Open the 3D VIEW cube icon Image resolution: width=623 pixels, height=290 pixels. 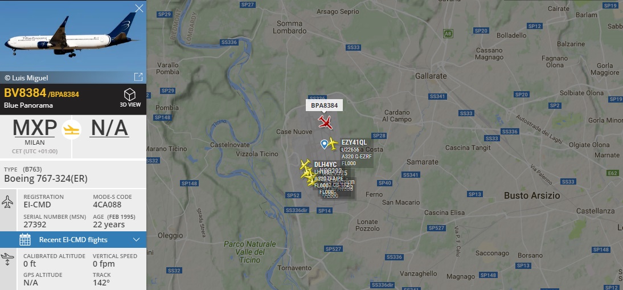130,95
